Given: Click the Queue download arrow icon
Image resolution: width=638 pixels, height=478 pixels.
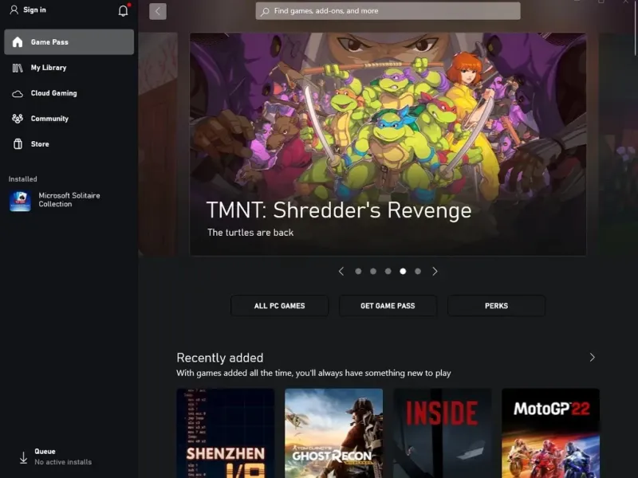Looking at the screenshot, I should (x=24, y=457).
